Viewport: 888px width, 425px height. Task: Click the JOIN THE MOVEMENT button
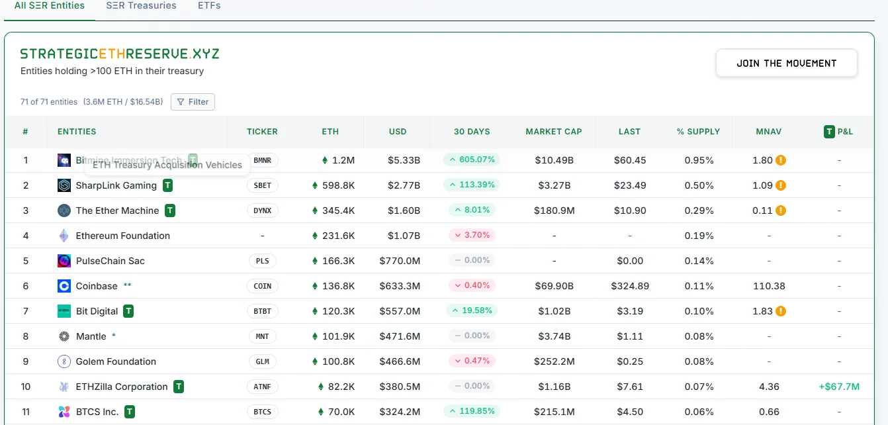[787, 64]
